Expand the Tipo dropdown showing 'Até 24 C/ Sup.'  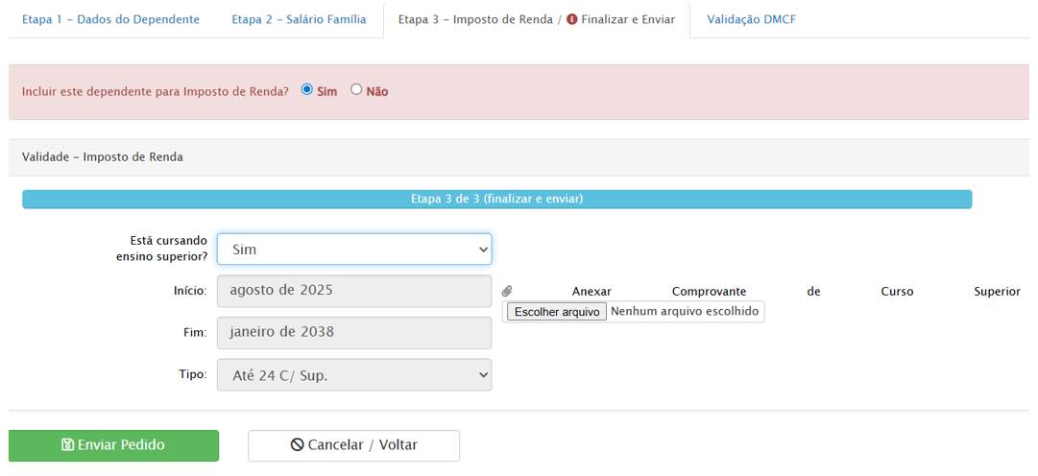pos(354,375)
